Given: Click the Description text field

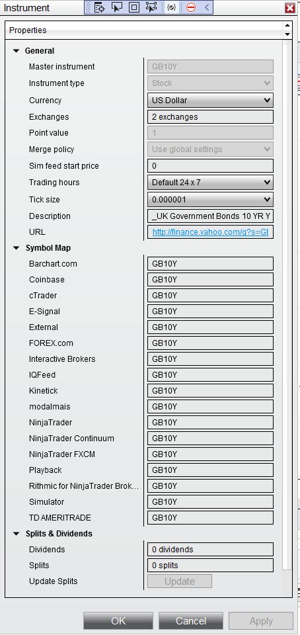Looking at the screenshot, I should pos(210,216).
